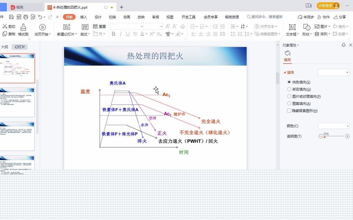Click the transparency plus button
Viewport: 353px width, 220px height.
point(347,136)
